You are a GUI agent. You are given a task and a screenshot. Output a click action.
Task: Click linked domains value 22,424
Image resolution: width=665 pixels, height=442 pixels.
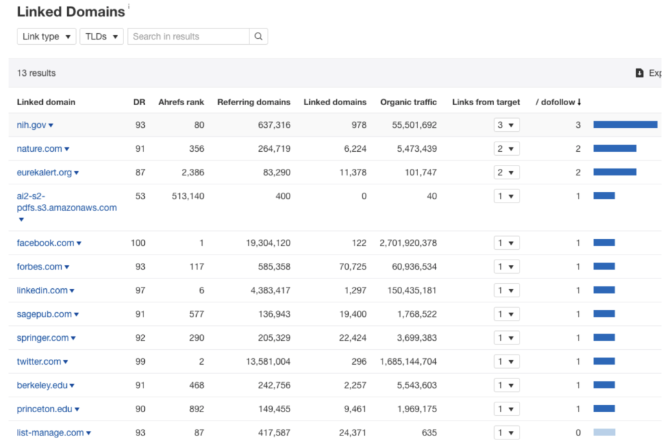[353, 338]
